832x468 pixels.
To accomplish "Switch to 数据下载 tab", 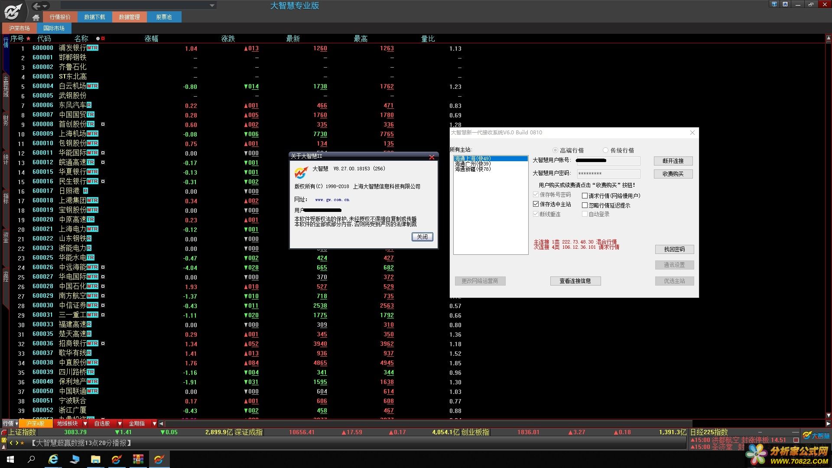I will click(95, 17).
